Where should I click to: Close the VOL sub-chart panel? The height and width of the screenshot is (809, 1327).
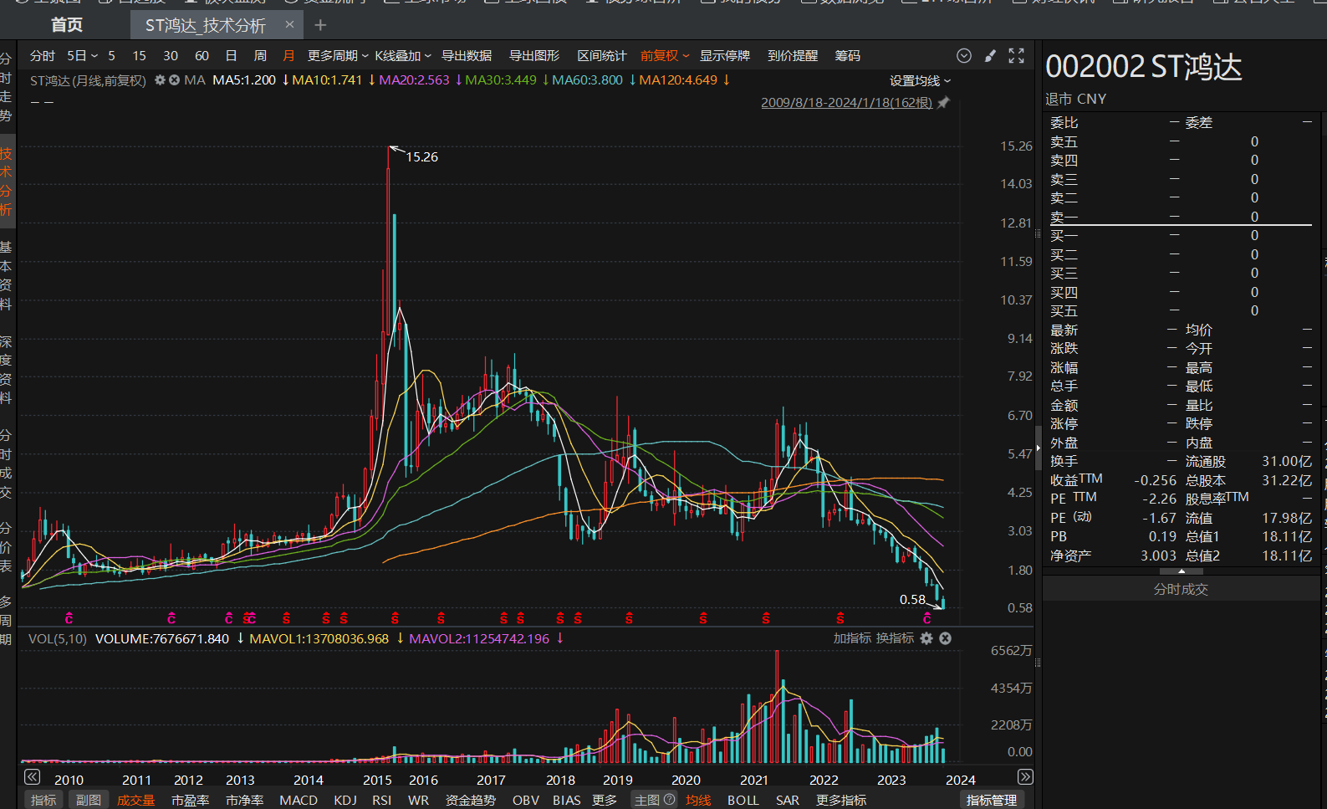[945, 638]
